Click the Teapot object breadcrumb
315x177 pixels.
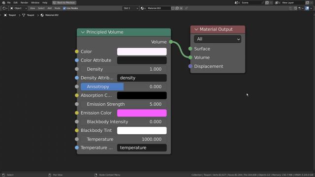tap(10, 15)
